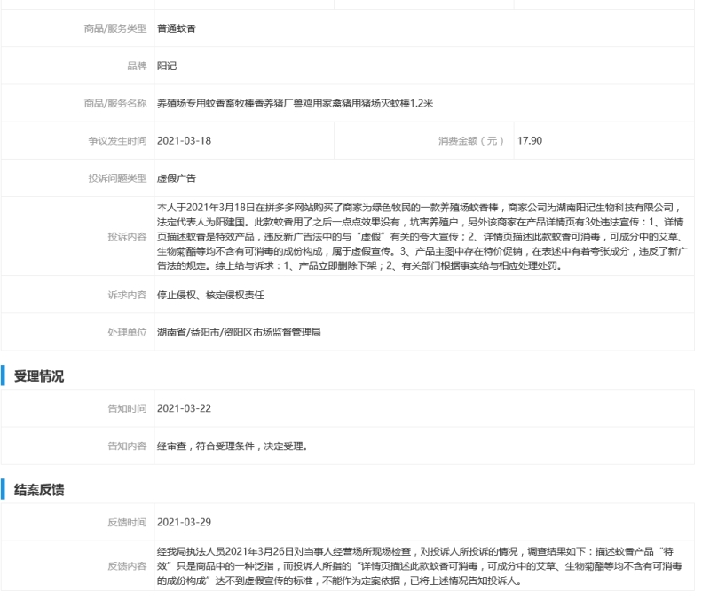Click the notification date 2021-03-22
Screen dimensions: 710x600
tap(184, 409)
